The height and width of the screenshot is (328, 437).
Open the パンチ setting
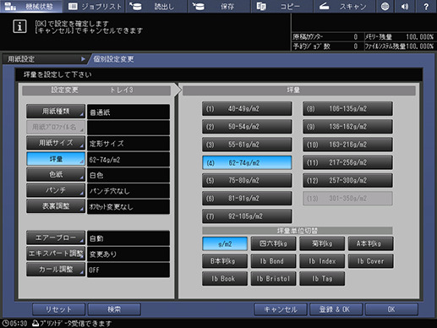[56, 190]
